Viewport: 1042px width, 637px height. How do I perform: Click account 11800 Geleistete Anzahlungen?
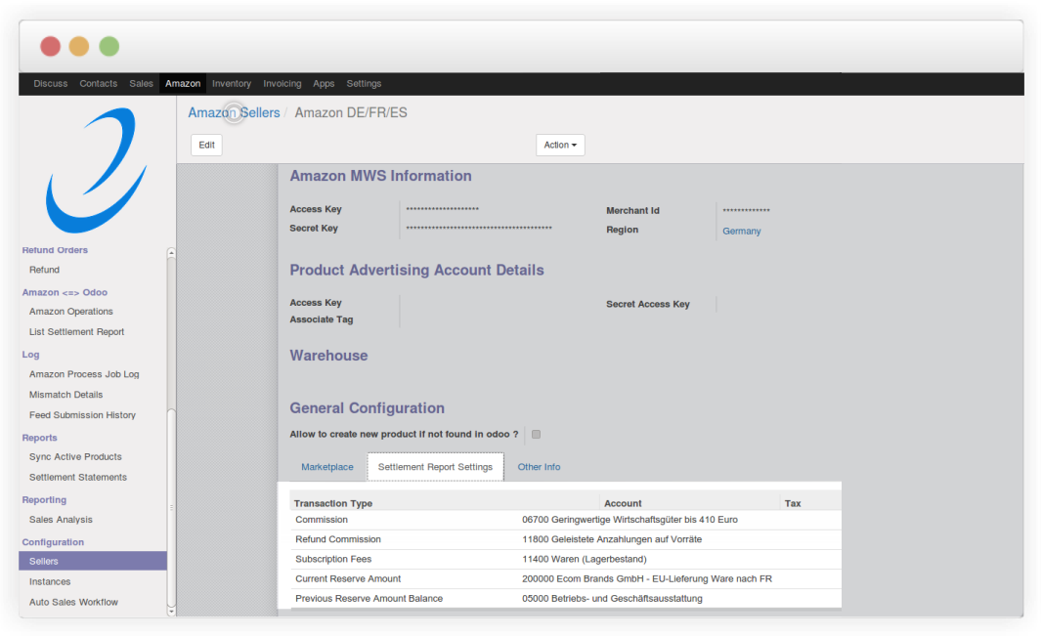coord(611,539)
